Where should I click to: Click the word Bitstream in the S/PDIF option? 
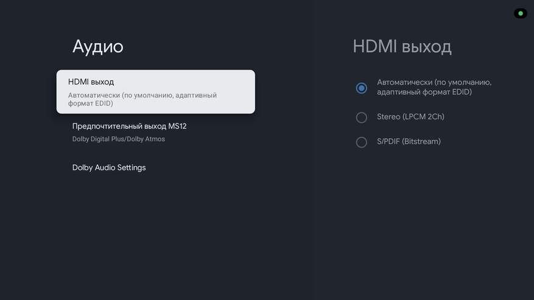point(421,142)
